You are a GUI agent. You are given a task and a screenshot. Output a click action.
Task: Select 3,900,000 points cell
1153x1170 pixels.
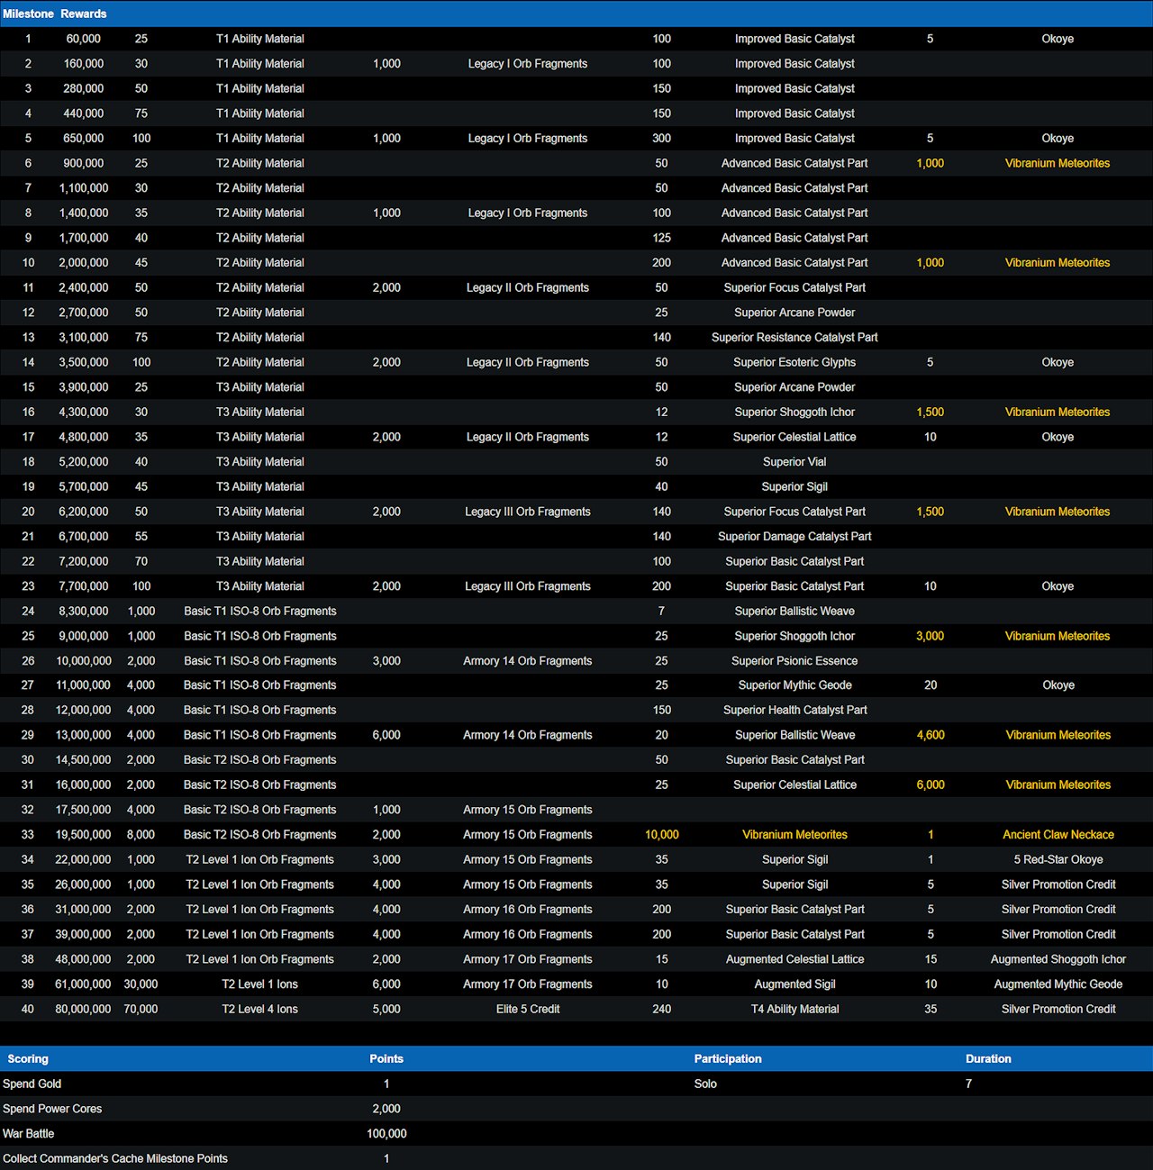(84, 387)
